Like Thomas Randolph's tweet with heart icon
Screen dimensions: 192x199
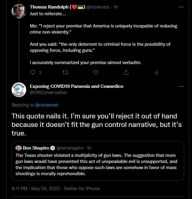pyautogui.click(x=96, y=72)
